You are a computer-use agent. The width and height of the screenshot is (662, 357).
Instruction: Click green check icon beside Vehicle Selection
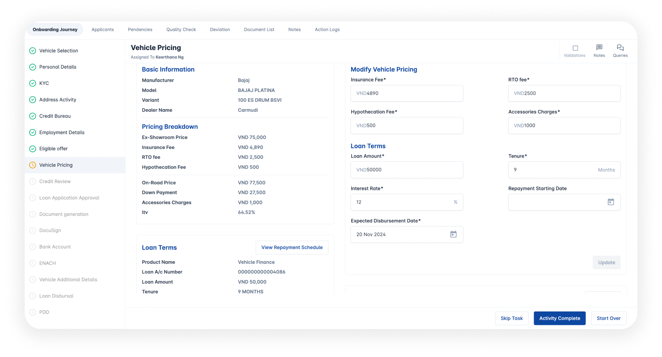33,51
